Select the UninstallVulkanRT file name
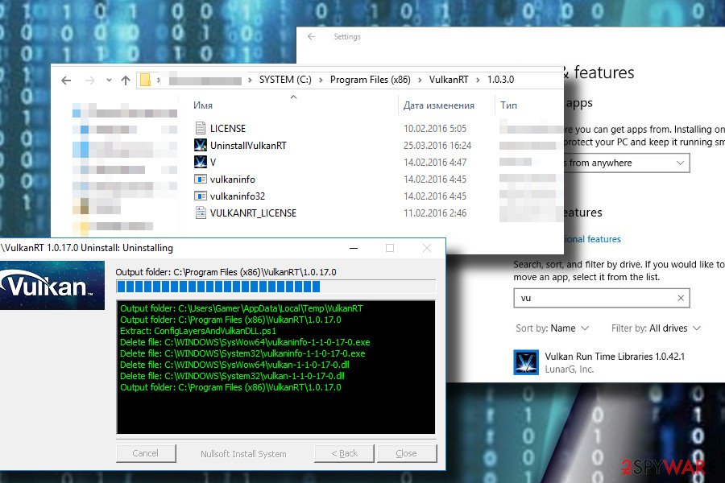Screen dimensions: 725x483 [248, 146]
